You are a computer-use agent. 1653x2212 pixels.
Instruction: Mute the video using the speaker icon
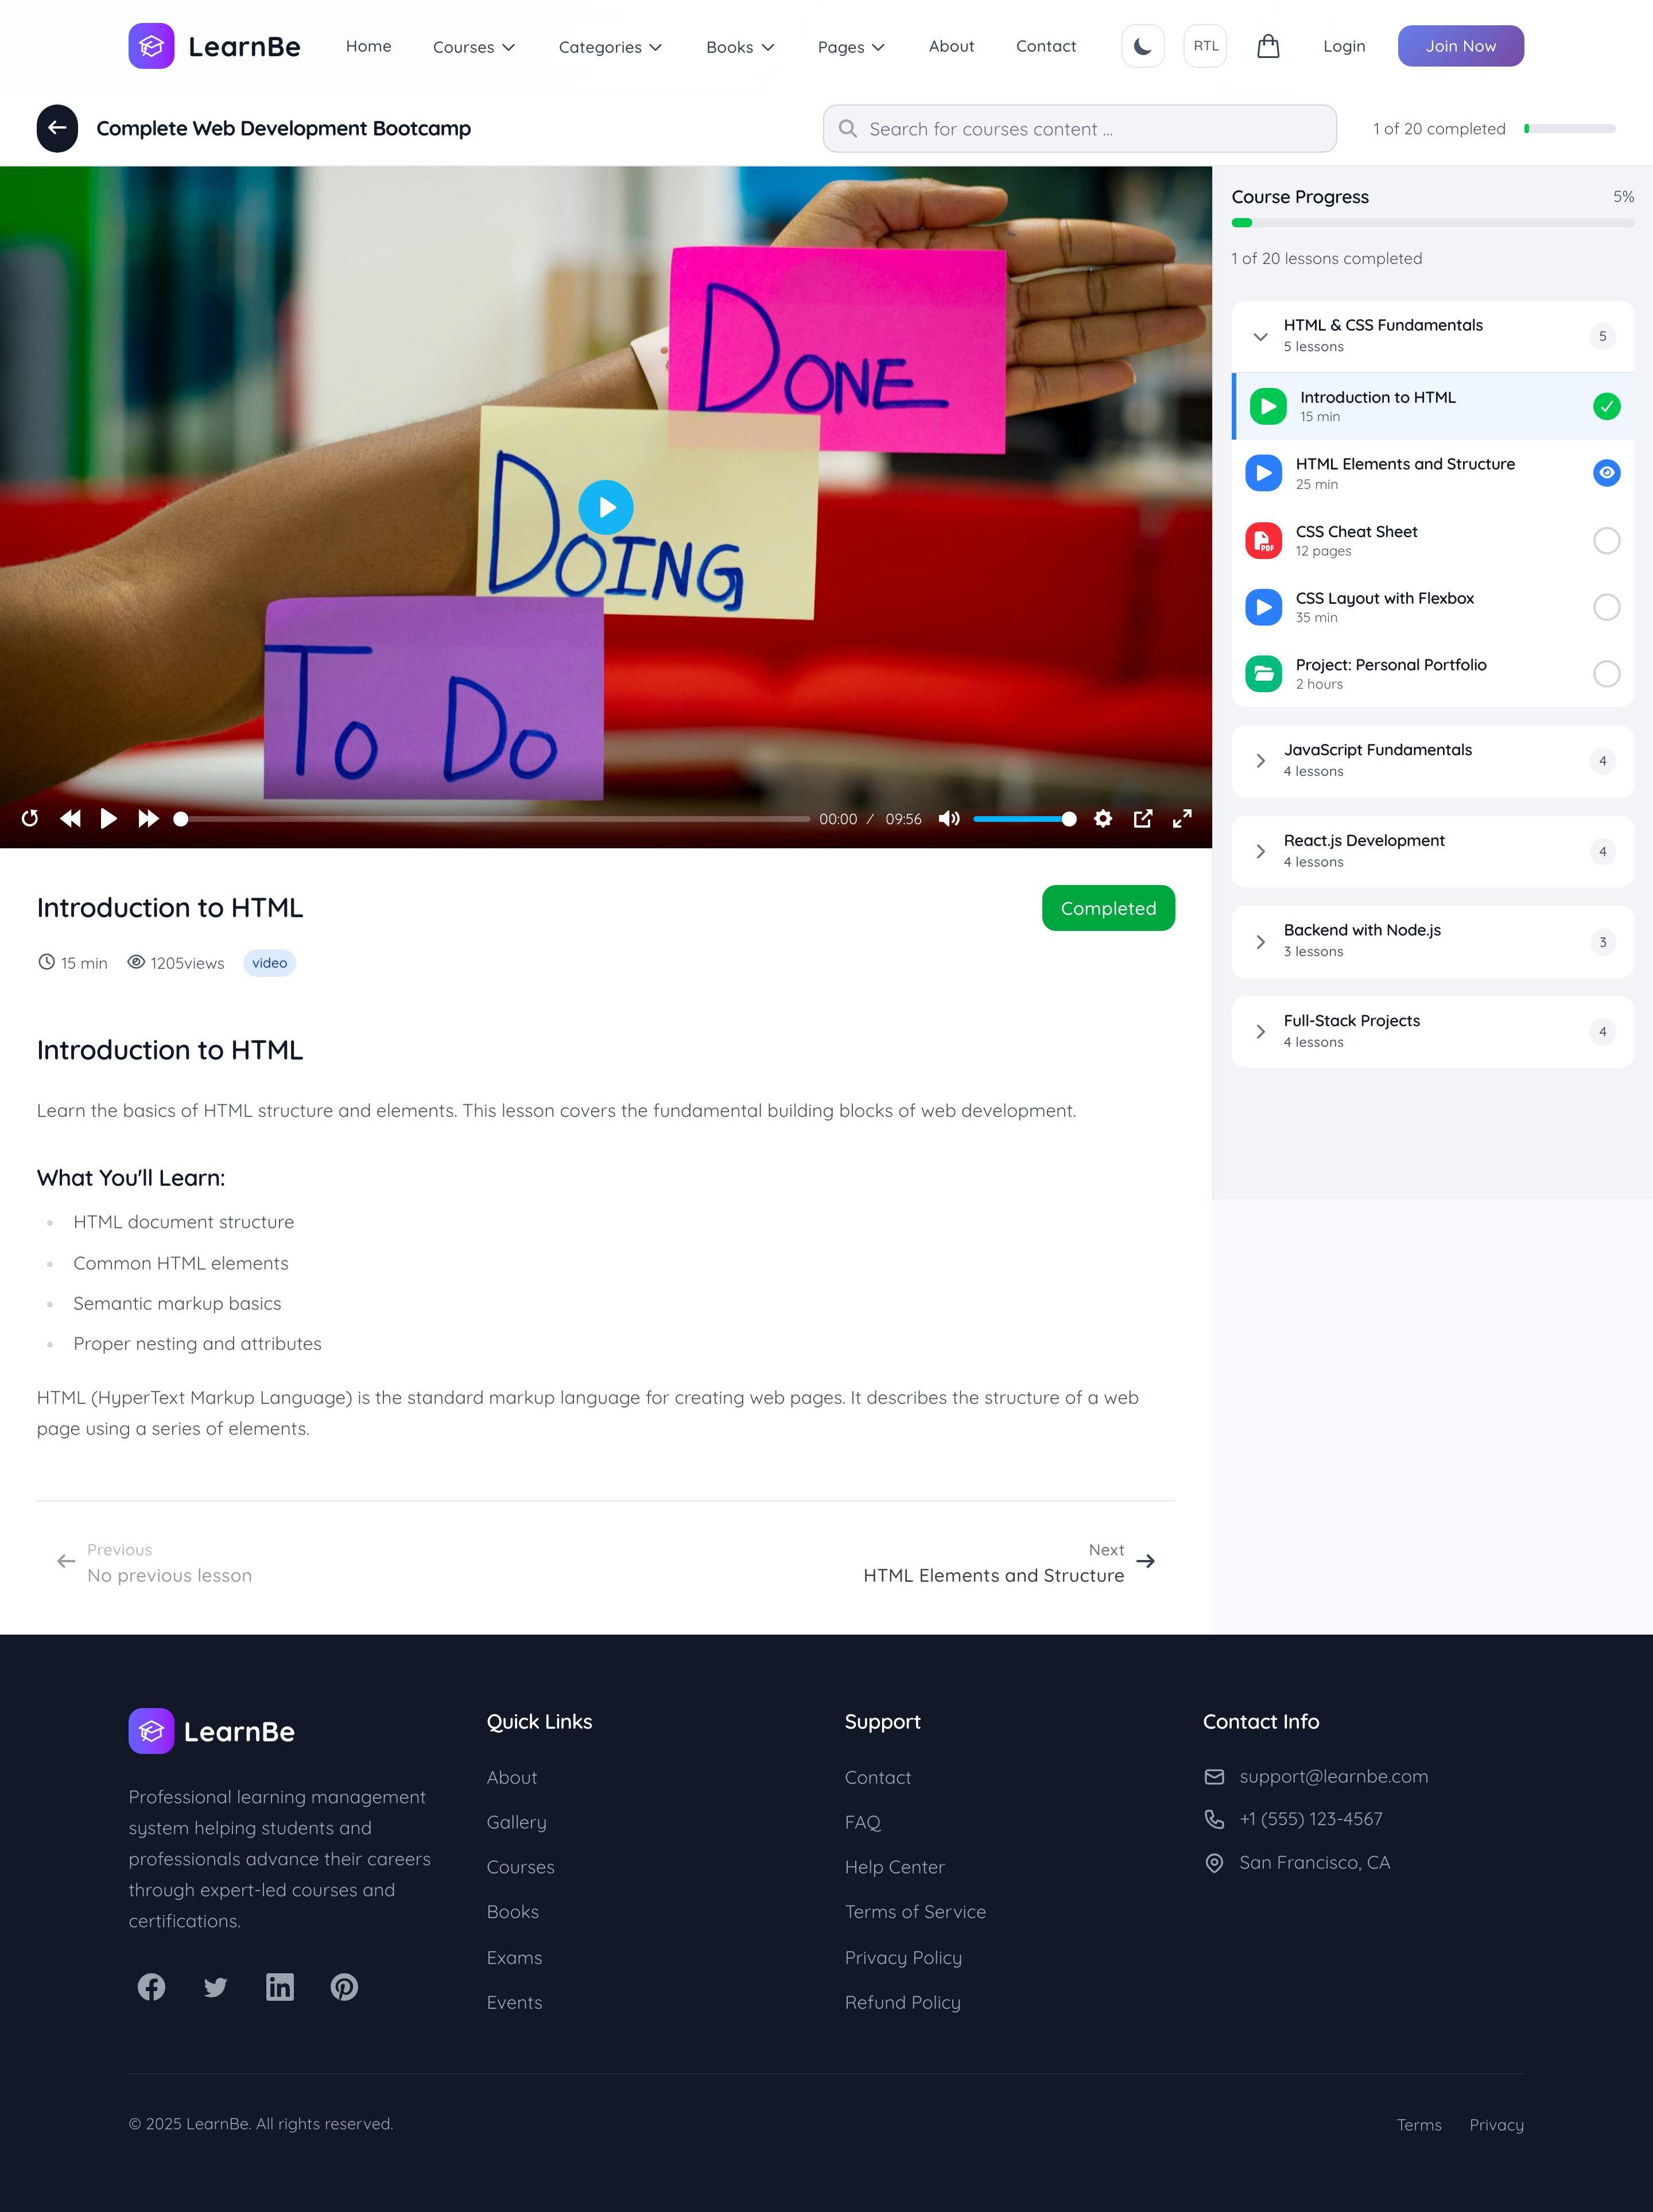pyautogui.click(x=948, y=819)
